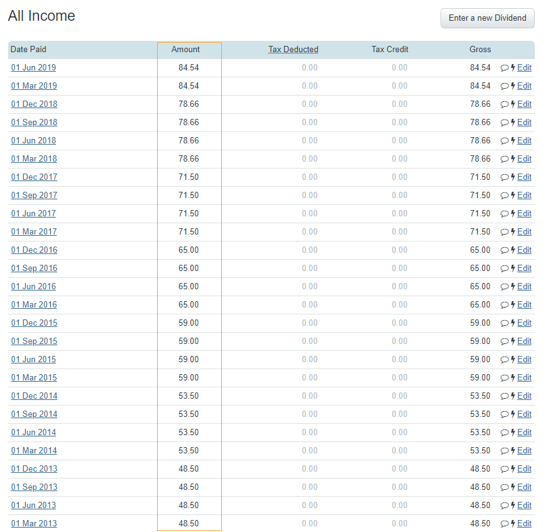Image resolution: width=543 pixels, height=532 pixels.
Task: Open the comment icon on the 01 Dec 2017 row
Action: tap(504, 177)
